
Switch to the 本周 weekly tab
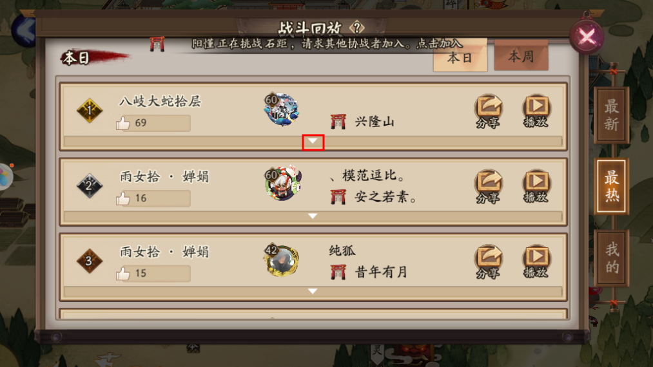pos(521,56)
